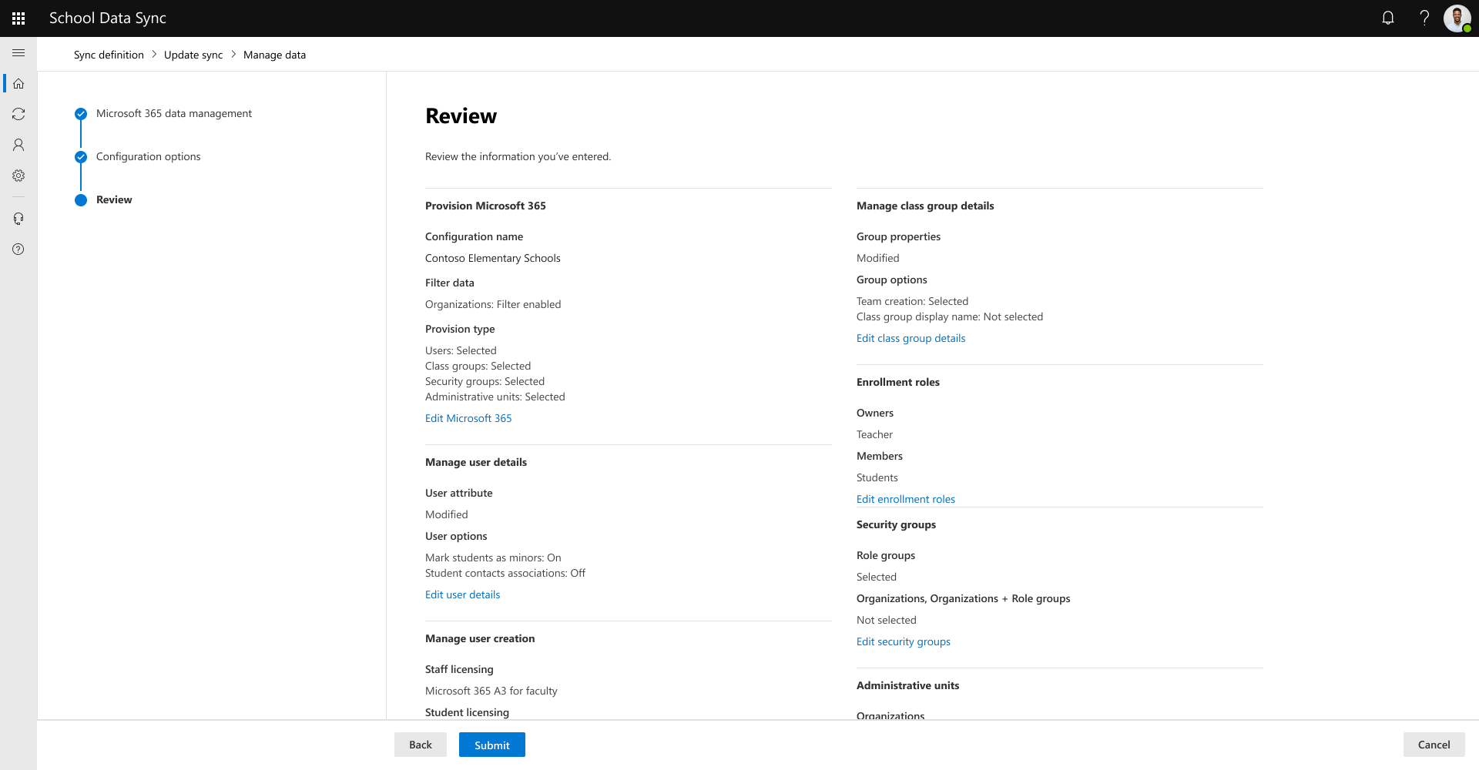This screenshot has width=1479, height=770.
Task: Click Class groups: Selected text
Action: (x=478, y=366)
